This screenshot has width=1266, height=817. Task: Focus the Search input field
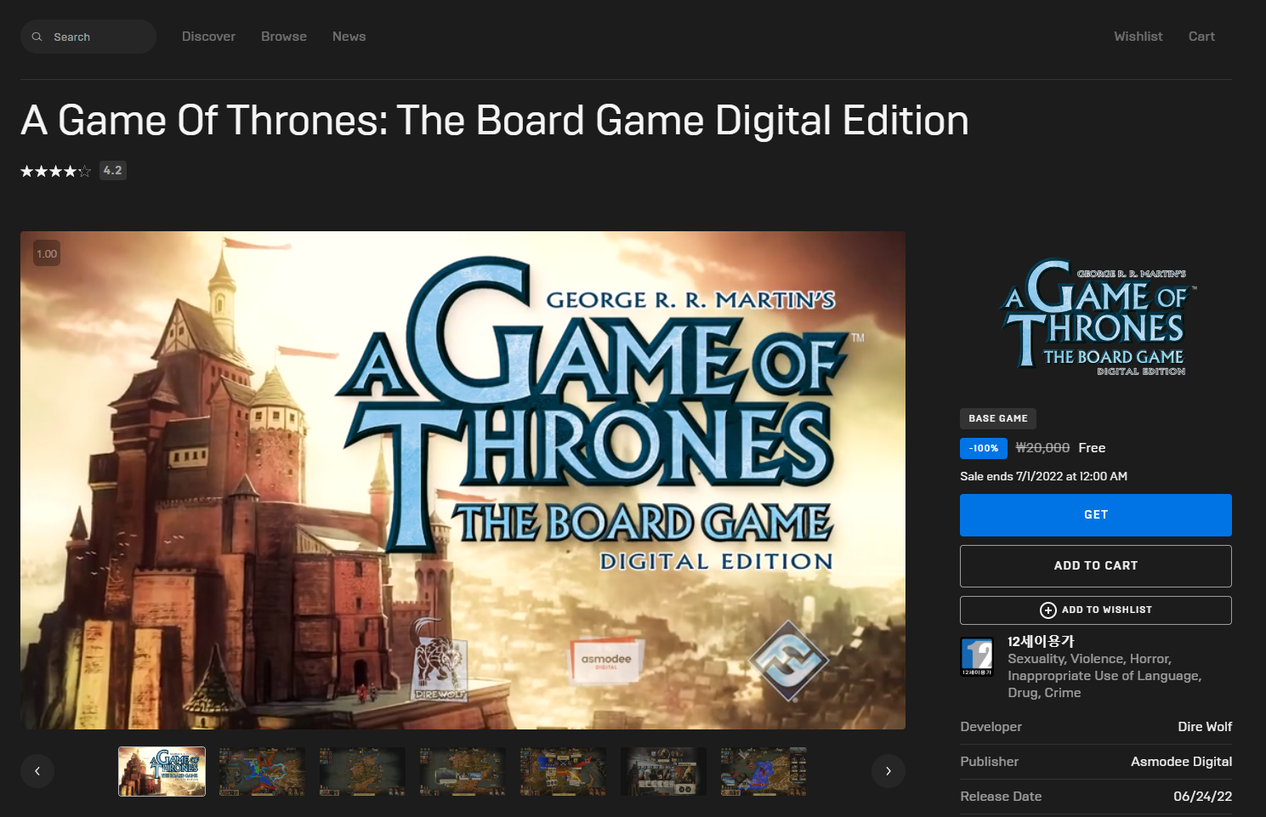click(x=88, y=37)
